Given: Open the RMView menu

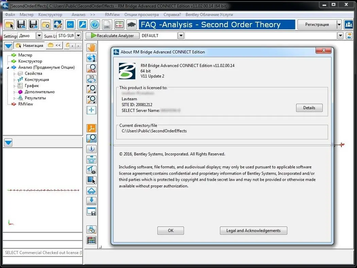Looking at the screenshot, I should (x=112, y=15).
